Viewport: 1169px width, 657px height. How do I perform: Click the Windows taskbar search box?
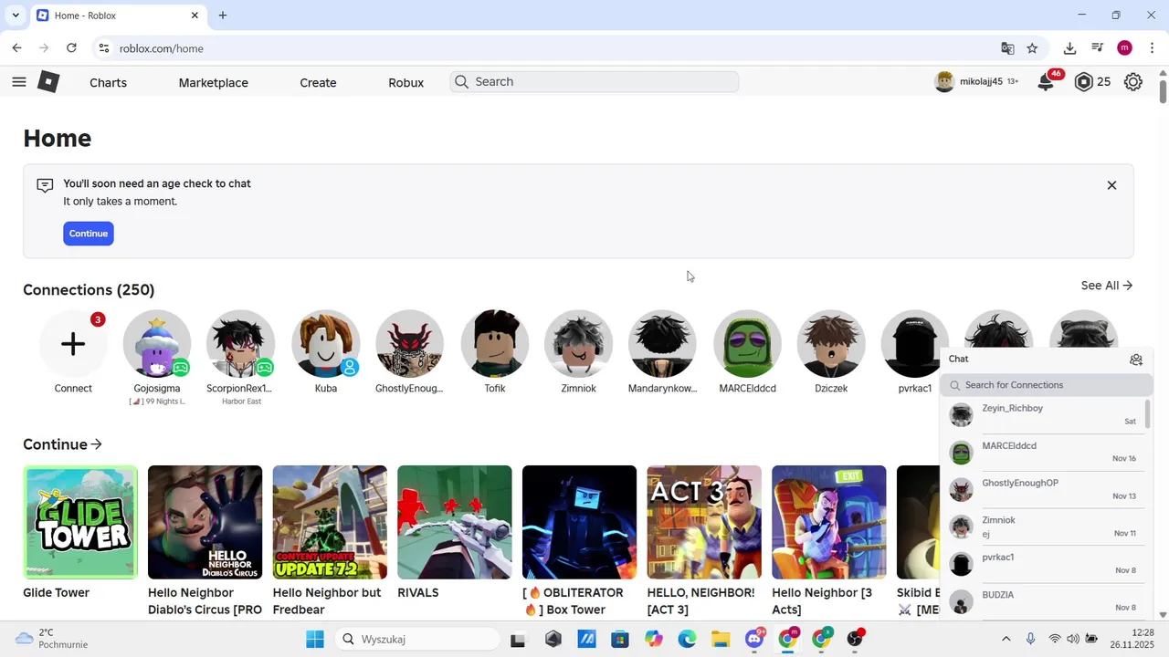[x=416, y=639]
